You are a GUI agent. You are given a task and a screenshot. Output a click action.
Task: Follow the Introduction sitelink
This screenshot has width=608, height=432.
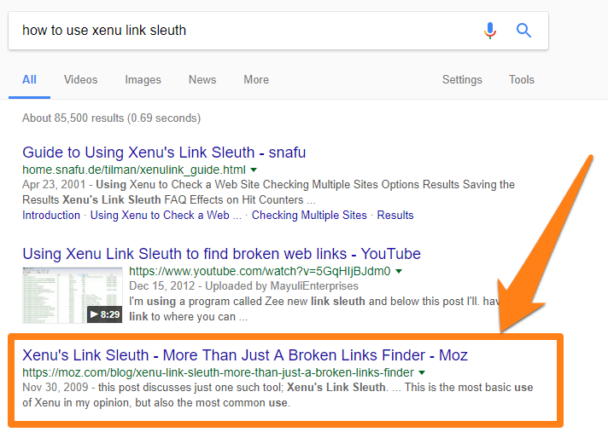[51, 215]
